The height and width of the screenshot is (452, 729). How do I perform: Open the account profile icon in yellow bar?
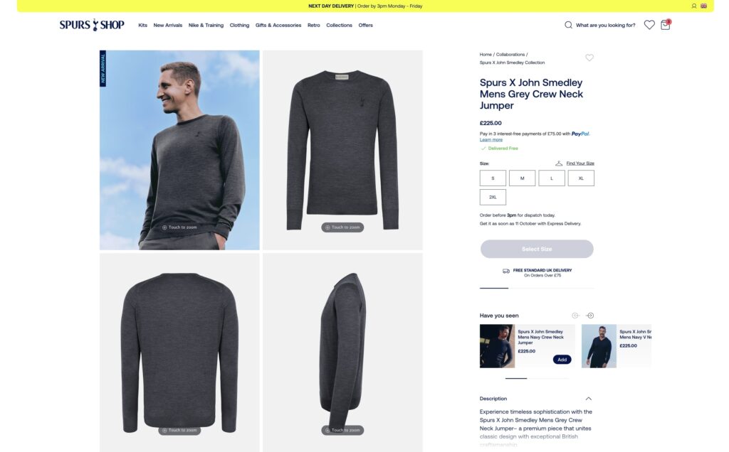[693, 6]
